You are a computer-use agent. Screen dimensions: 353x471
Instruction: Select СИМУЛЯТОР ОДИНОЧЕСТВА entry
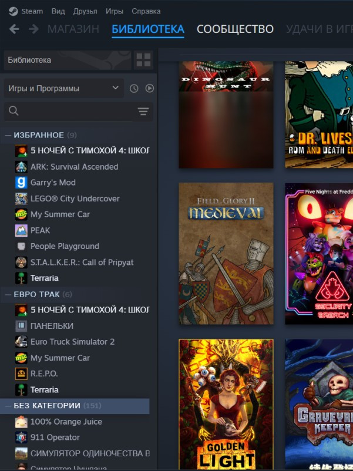90,453
